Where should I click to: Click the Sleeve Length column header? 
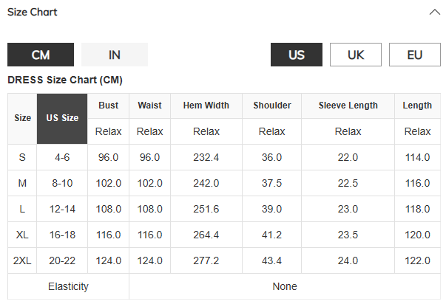348,106
